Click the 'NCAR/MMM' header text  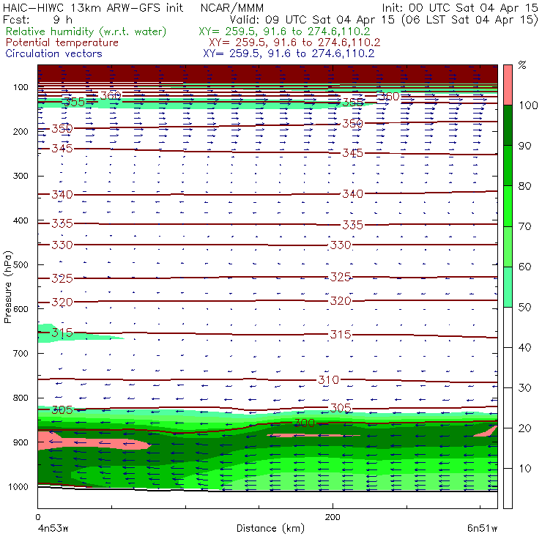[x=232, y=7]
